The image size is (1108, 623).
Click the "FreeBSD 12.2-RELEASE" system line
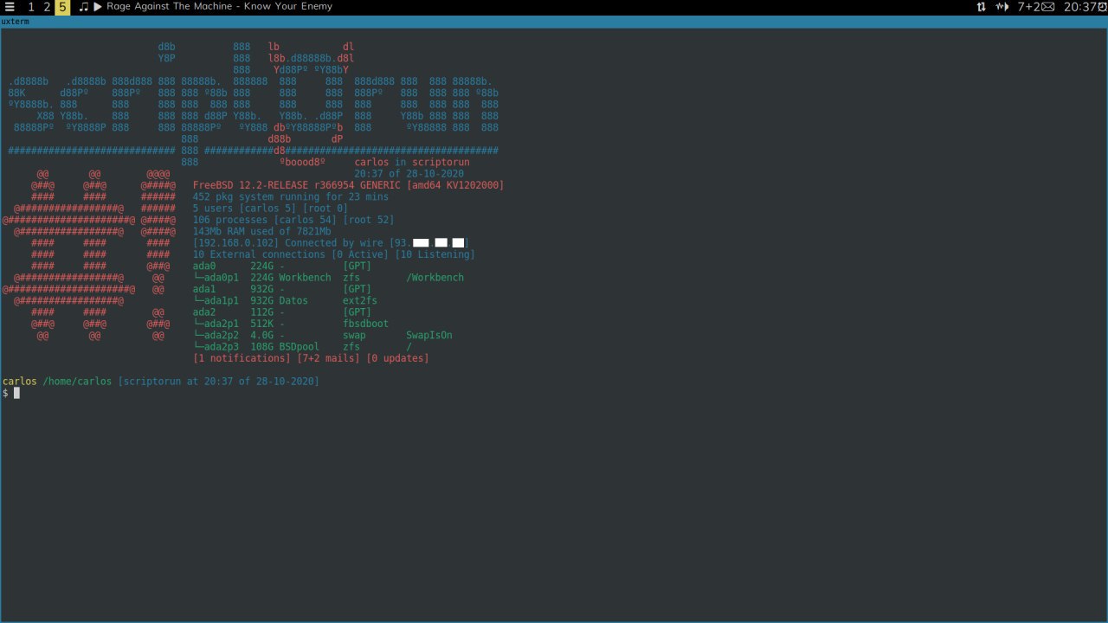point(348,185)
